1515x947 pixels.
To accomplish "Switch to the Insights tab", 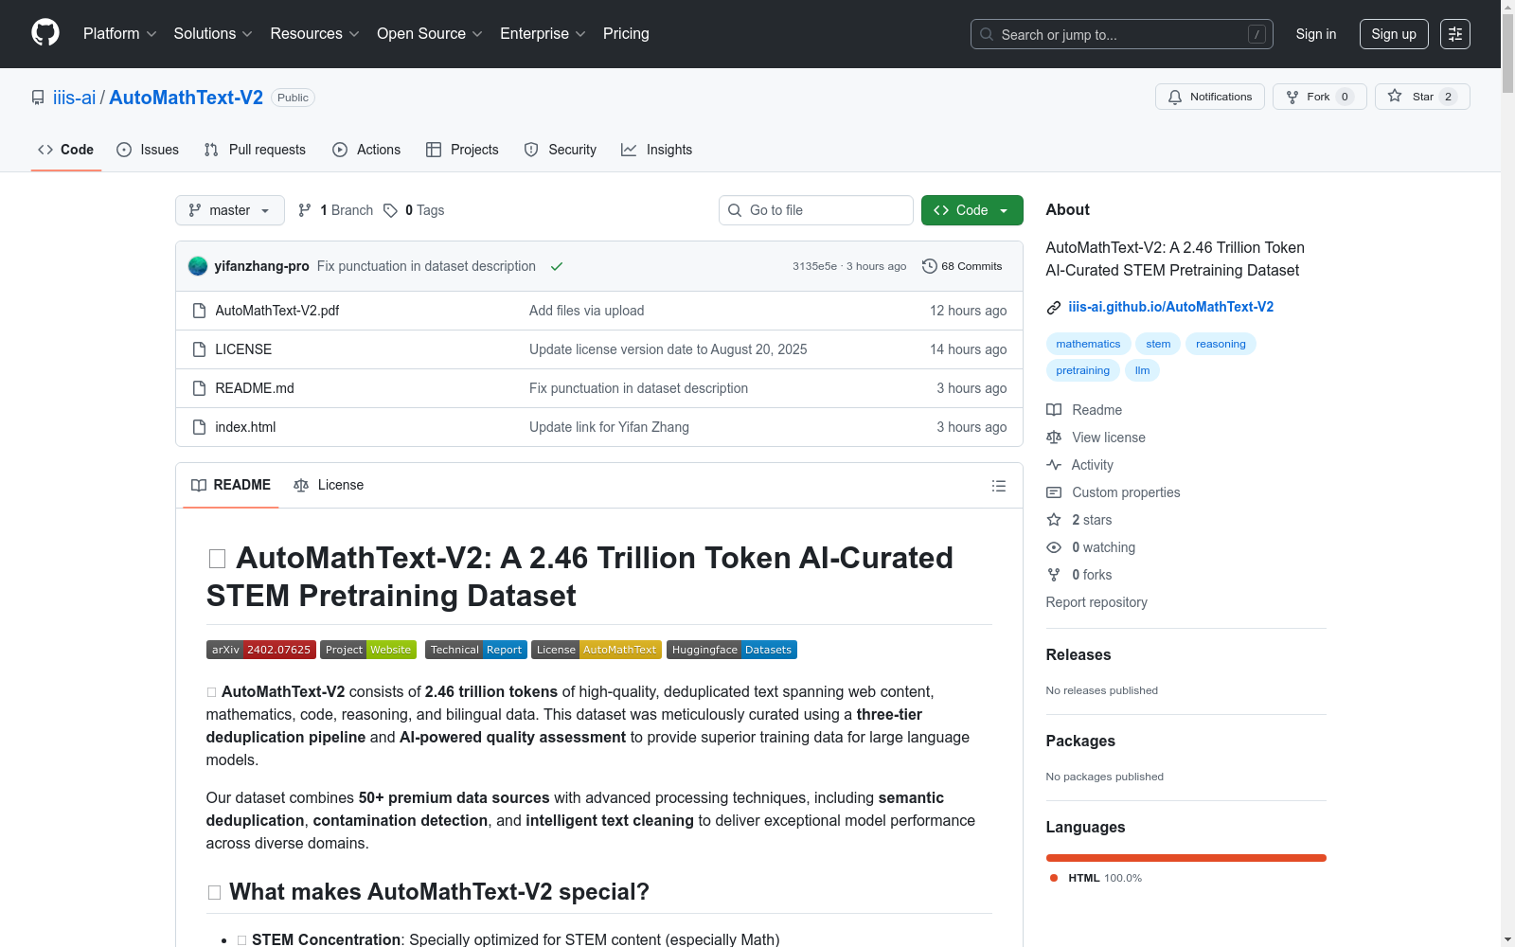I will [657, 150].
